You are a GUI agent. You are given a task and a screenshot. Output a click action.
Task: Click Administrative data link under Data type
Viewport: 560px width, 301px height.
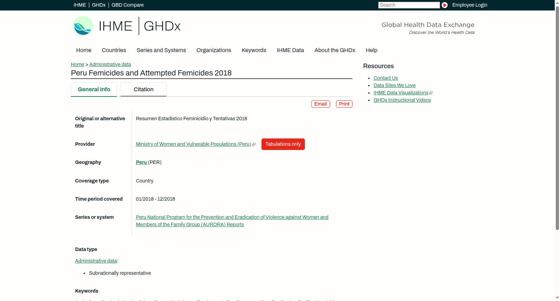96,261
